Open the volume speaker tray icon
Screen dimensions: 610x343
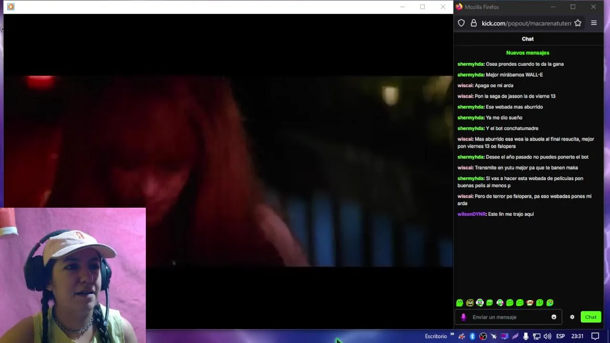(547, 336)
